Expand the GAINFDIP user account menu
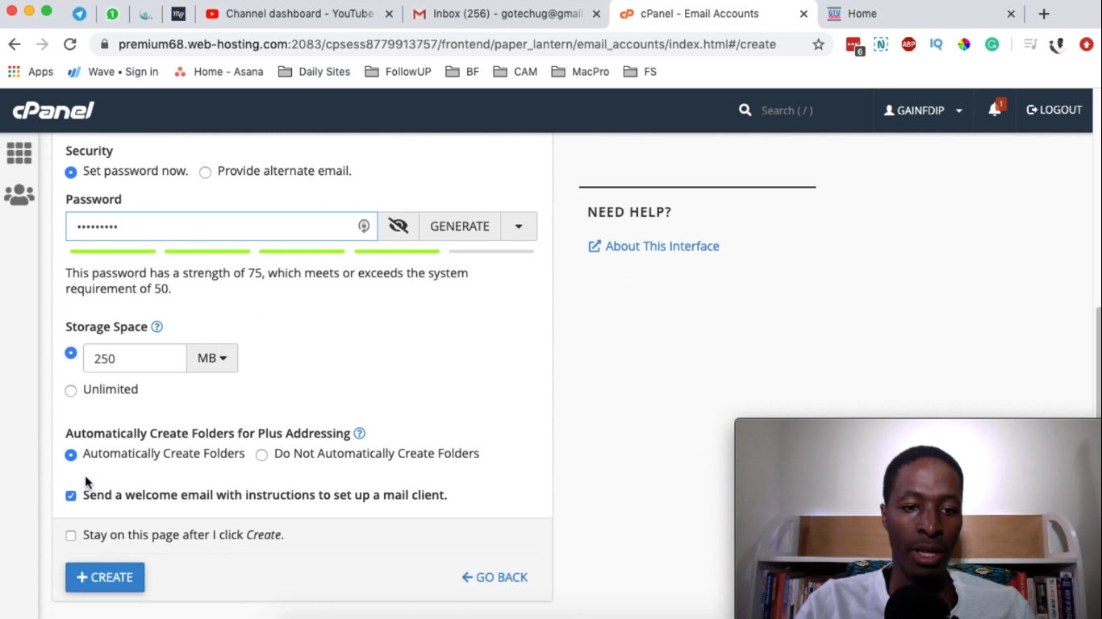Viewport: 1102px width, 619px height. (923, 110)
